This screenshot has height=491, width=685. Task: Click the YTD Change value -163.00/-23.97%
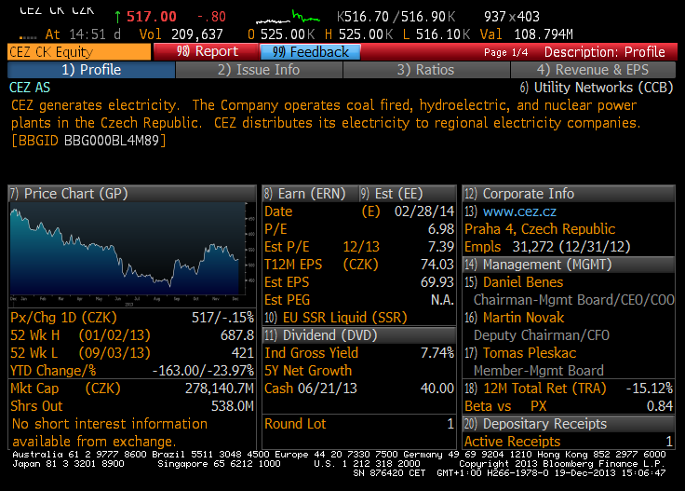point(203,371)
